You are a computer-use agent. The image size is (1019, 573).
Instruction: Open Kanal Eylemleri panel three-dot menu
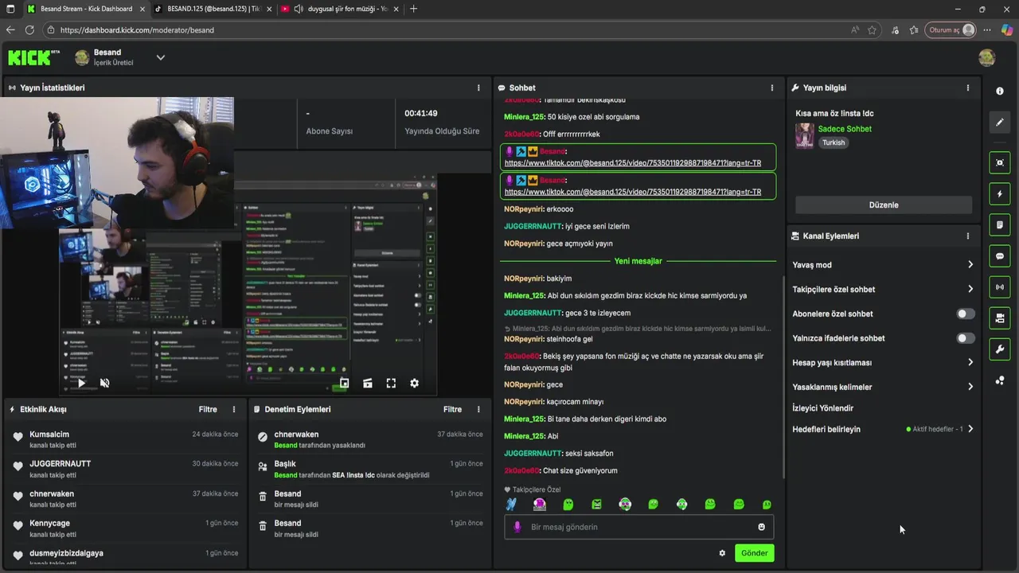point(968,236)
